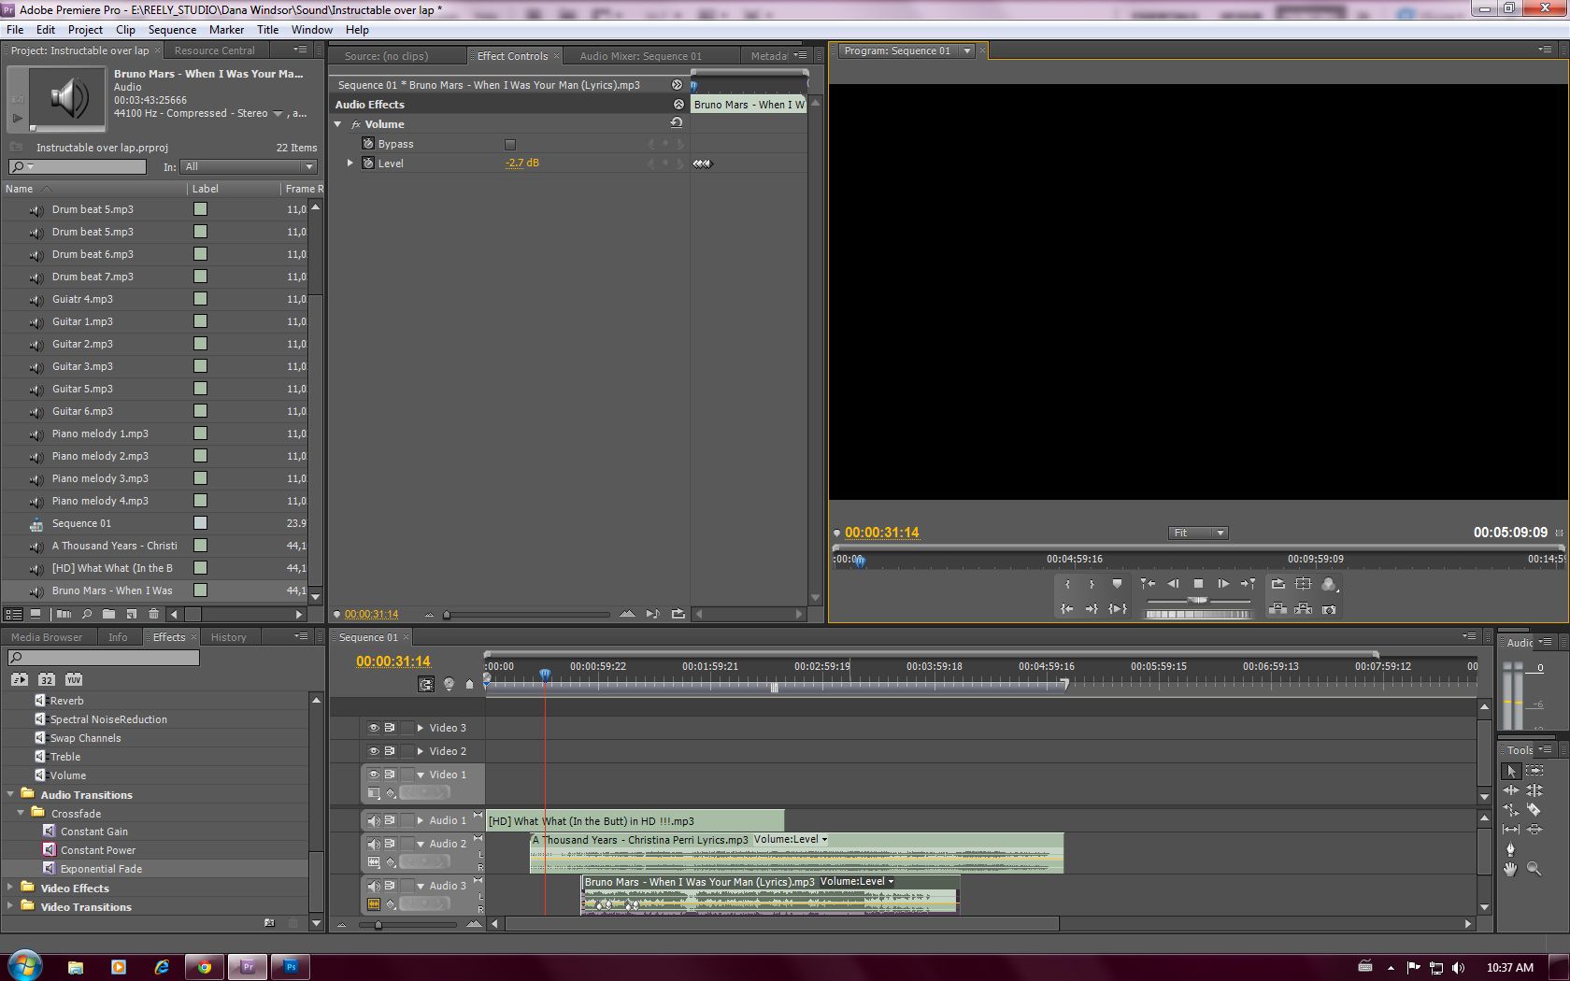Image resolution: width=1570 pixels, height=981 pixels.
Task: Select the Hand tool in Tools panel
Action: tap(1510, 869)
